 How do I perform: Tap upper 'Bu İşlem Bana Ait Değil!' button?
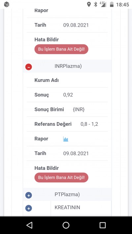[x=61, y=49]
